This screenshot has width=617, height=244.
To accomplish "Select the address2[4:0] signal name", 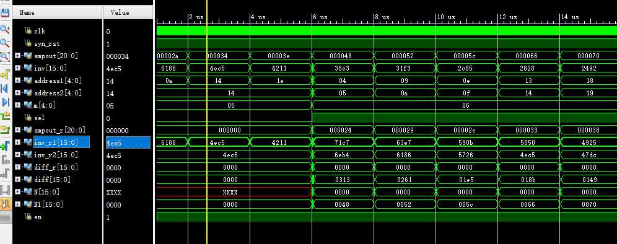I will 58,94.
